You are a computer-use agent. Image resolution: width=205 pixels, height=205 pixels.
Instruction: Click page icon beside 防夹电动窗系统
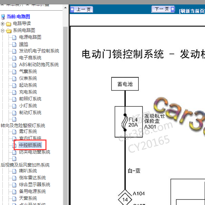click(14, 152)
